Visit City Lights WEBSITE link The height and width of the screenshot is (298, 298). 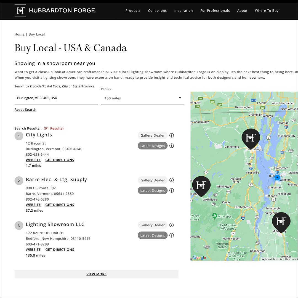[33, 160]
